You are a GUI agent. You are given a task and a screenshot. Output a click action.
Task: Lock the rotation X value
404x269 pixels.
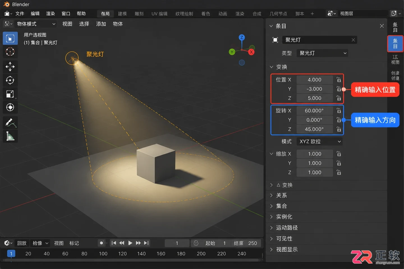pos(339,110)
